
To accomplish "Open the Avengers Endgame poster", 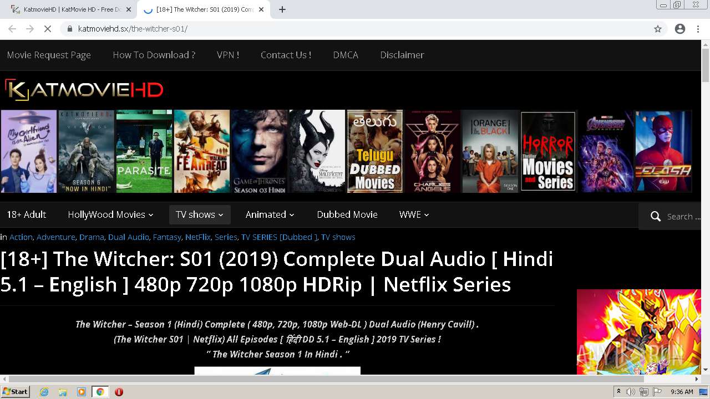I will coord(606,151).
